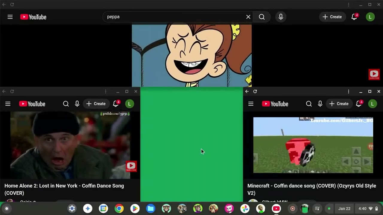Click YouTube logo in top window
Screen dimensions: 383x215
click(x=33, y=17)
